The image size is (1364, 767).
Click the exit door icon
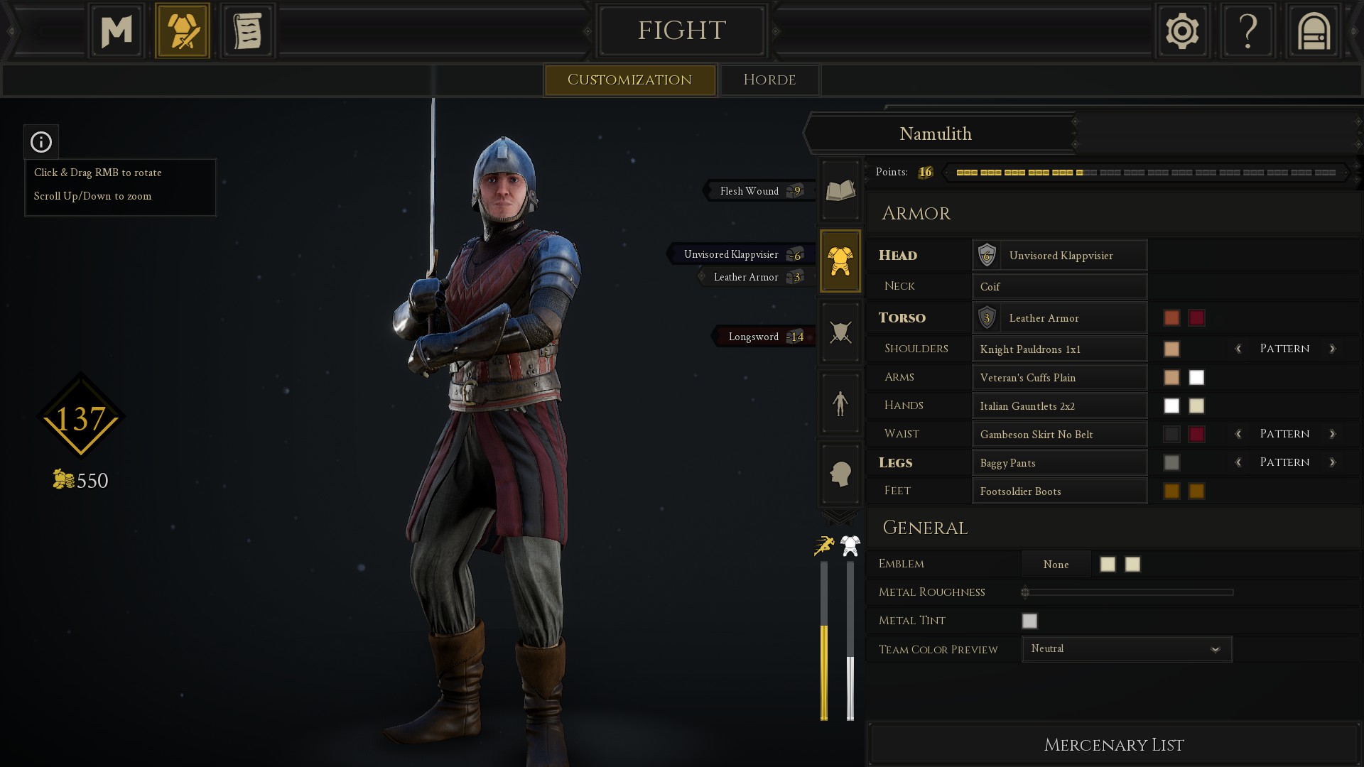(1314, 31)
